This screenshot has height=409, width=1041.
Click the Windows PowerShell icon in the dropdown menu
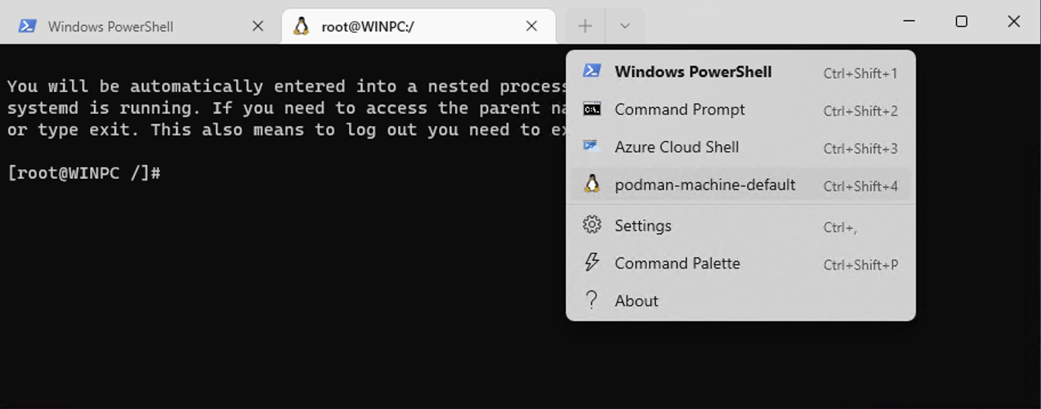click(592, 71)
